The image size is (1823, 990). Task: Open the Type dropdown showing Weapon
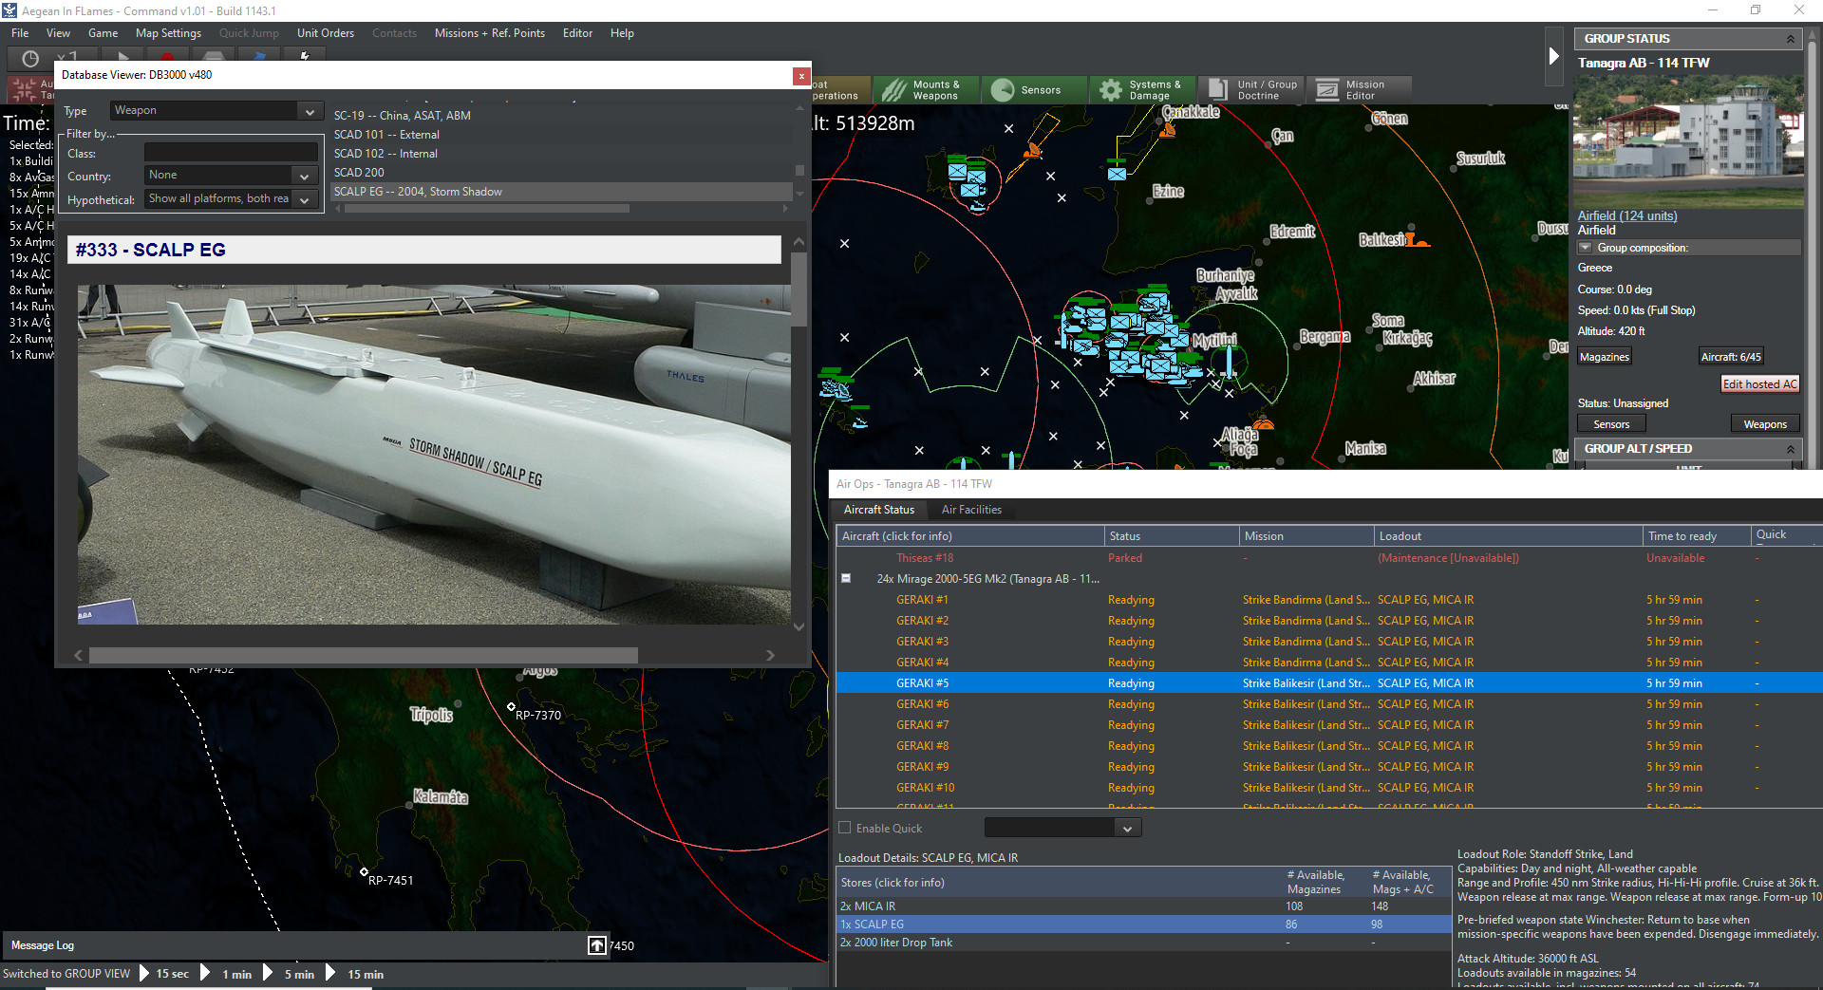[x=310, y=111]
